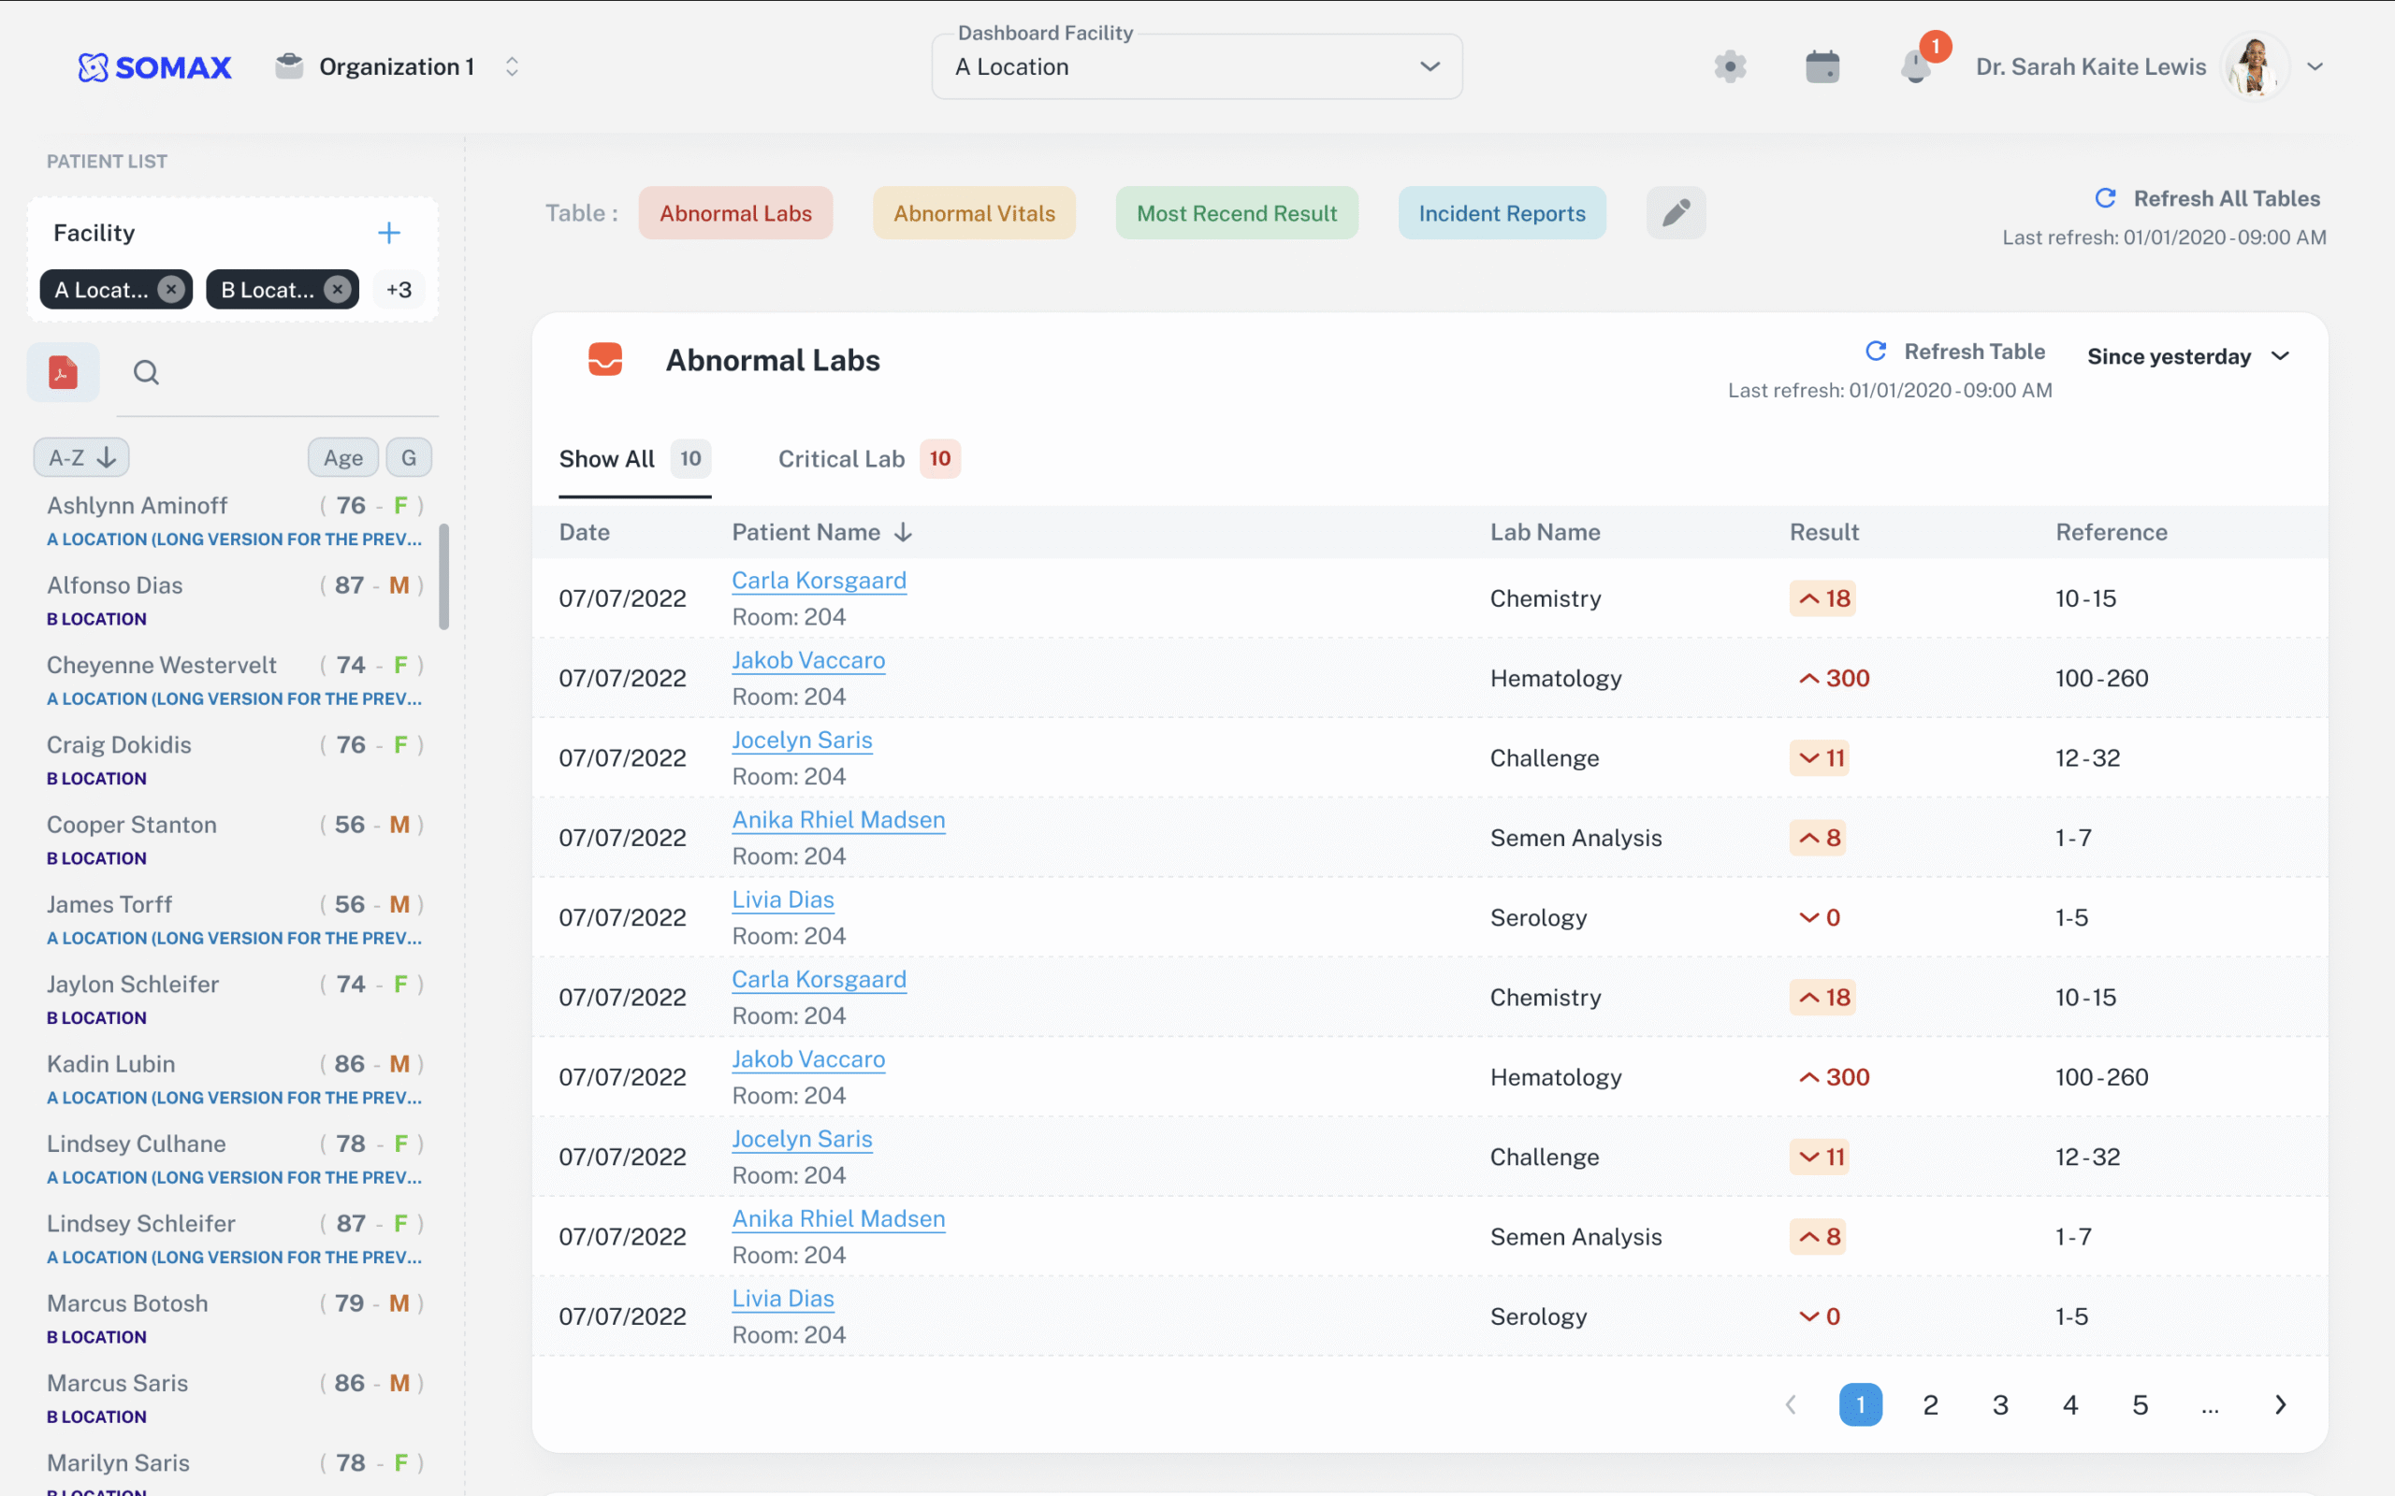The height and width of the screenshot is (1496, 2395).
Task: Go to next page arrow
Action: point(2280,1404)
